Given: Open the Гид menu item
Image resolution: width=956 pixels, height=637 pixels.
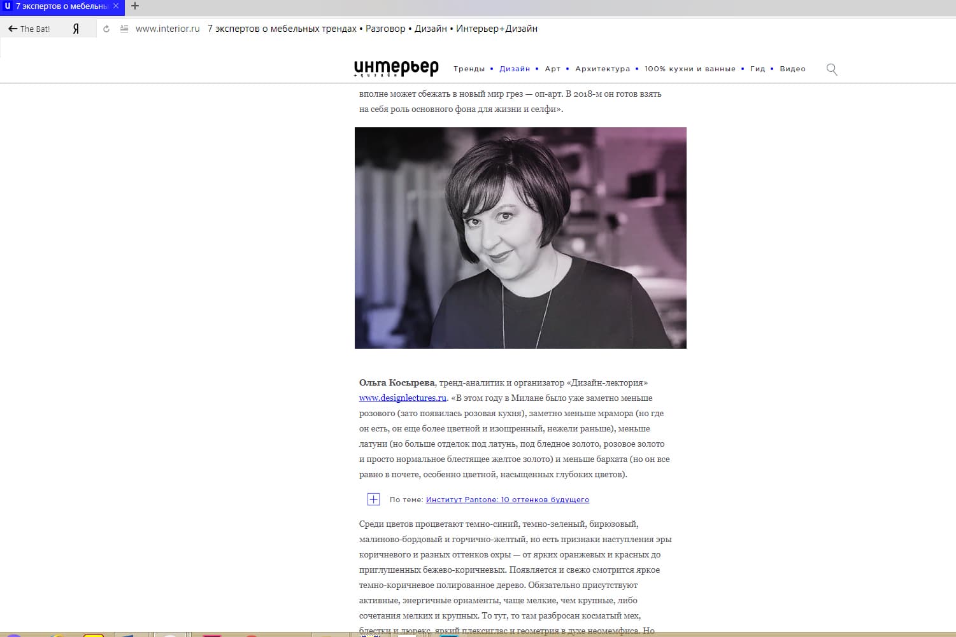Looking at the screenshot, I should coord(757,69).
